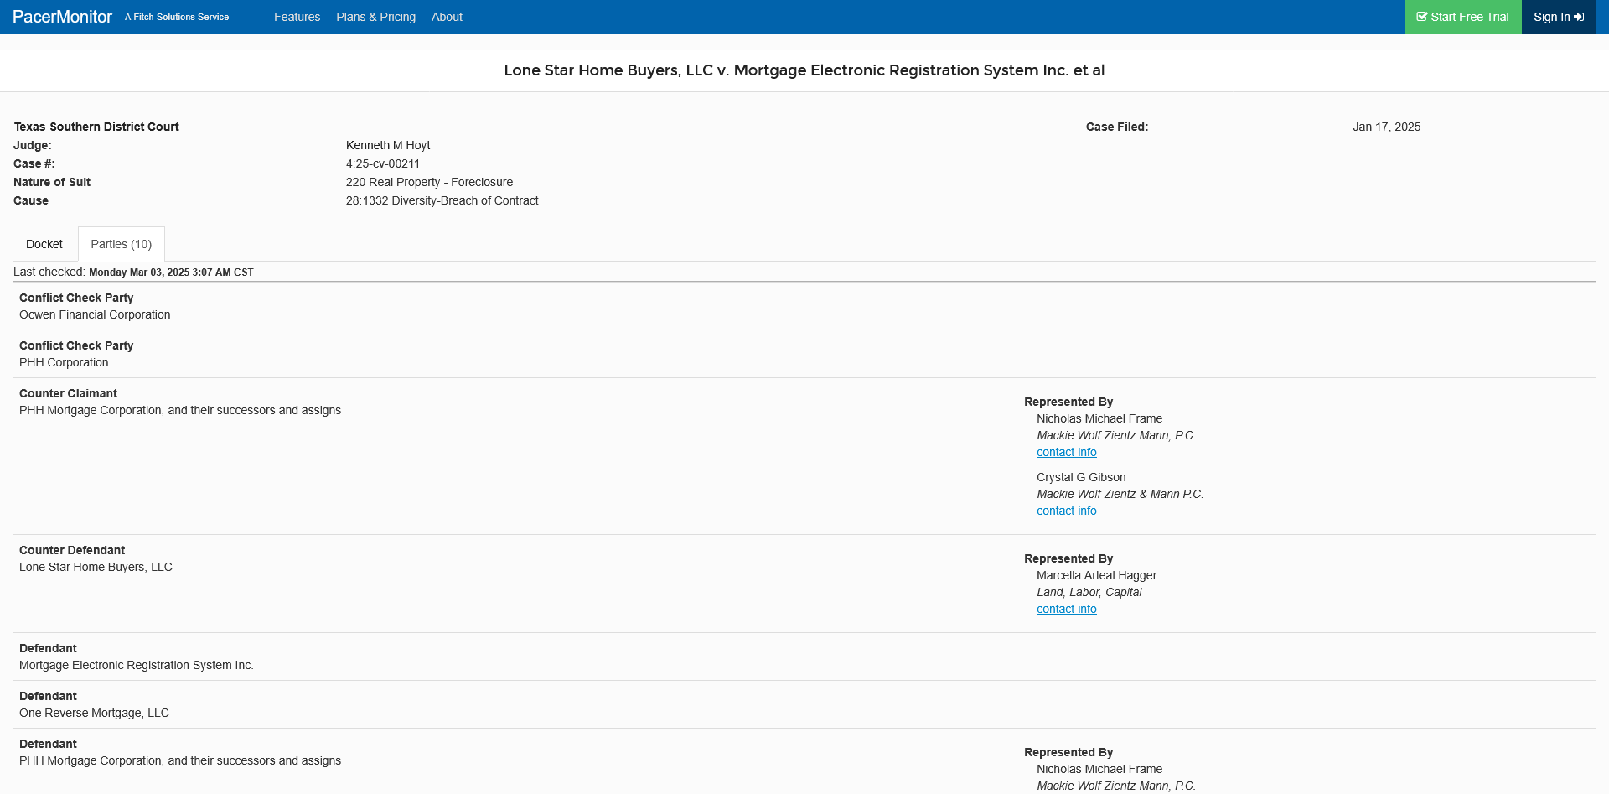This screenshot has height=794, width=1609.
Task: Open contact info for Nicholas Michael Frame
Action: [1066, 452]
